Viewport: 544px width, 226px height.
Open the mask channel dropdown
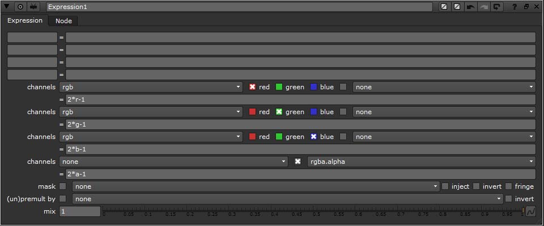256,186
